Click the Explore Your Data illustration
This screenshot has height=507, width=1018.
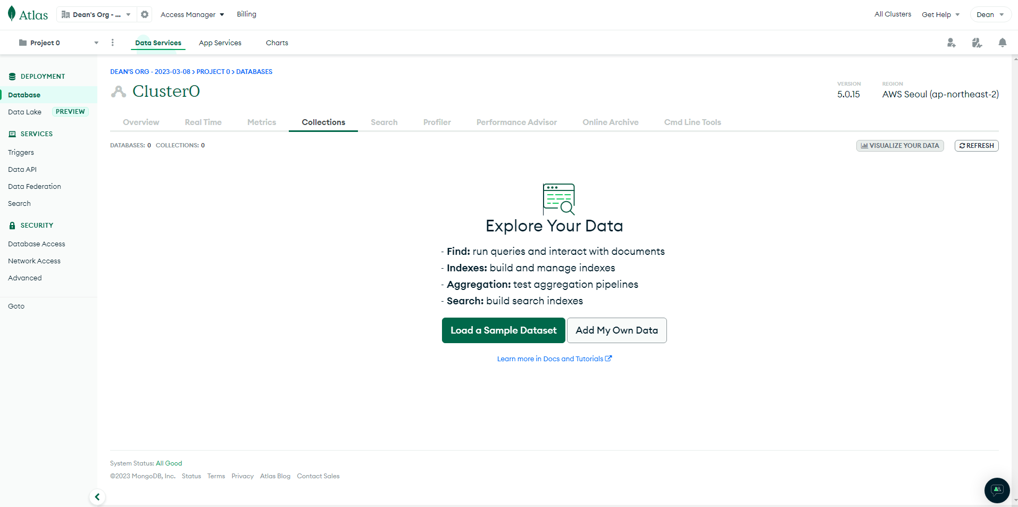tap(559, 199)
